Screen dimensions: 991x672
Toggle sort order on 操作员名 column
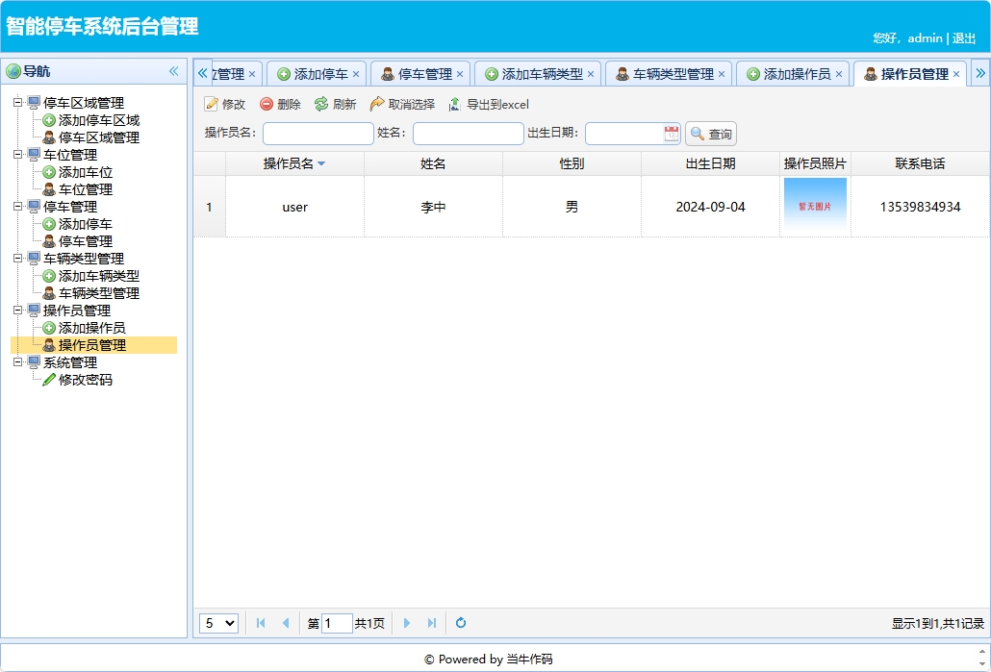pos(295,163)
